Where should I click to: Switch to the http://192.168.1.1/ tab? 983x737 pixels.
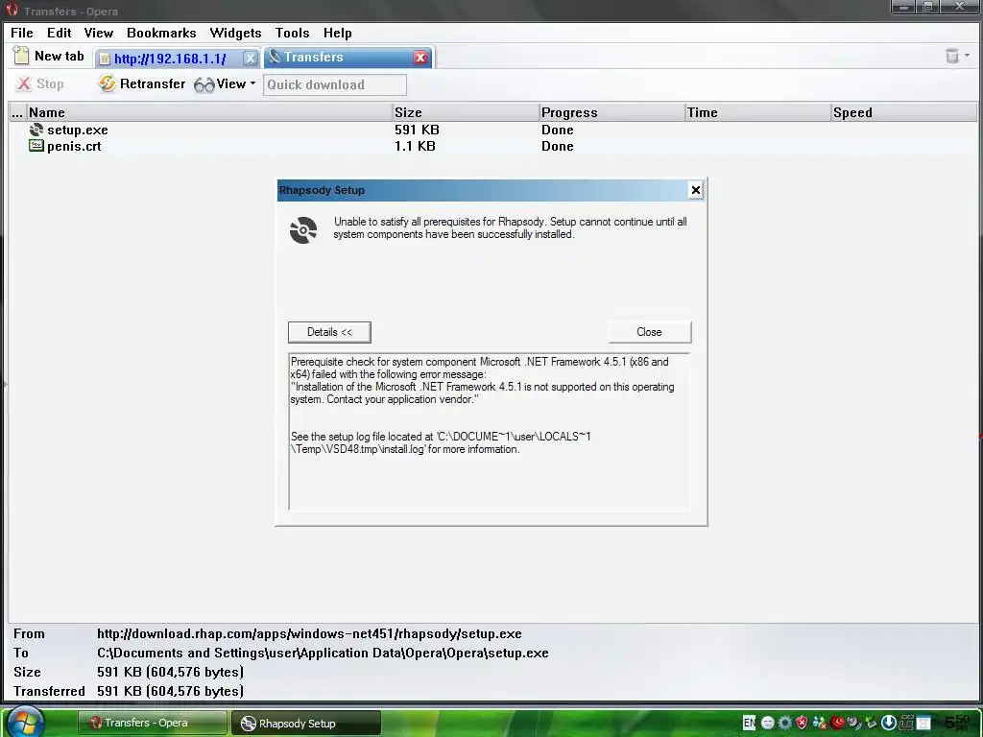tap(170, 59)
